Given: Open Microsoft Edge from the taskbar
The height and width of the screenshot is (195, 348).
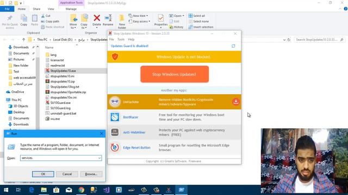Looking at the screenshot, I should (32, 190).
